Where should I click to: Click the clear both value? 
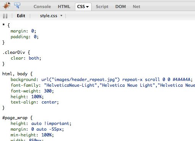click(x=34, y=58)
